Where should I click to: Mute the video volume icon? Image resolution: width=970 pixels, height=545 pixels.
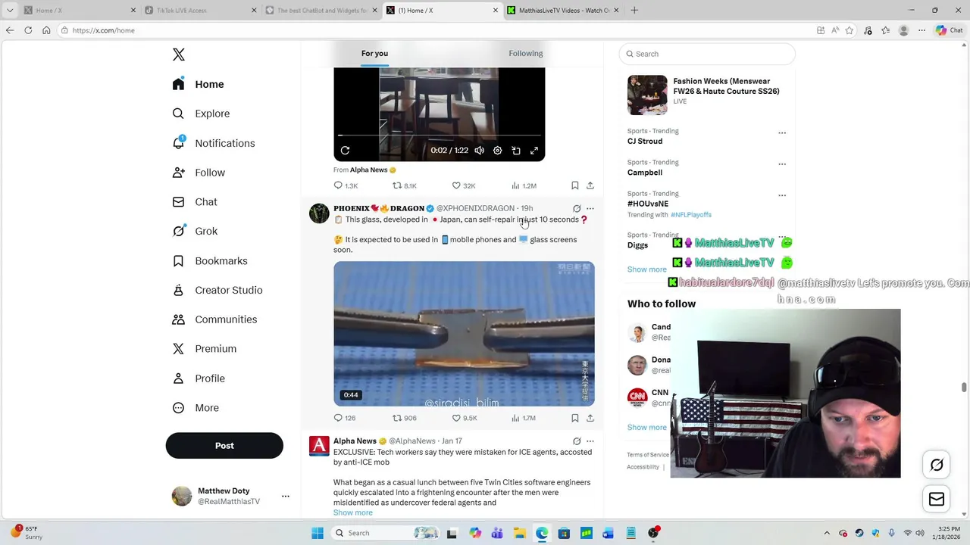[479, 151]
